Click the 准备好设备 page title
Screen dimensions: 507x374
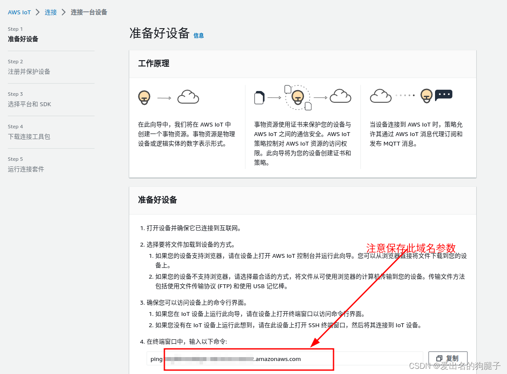[x=160, y=33]
